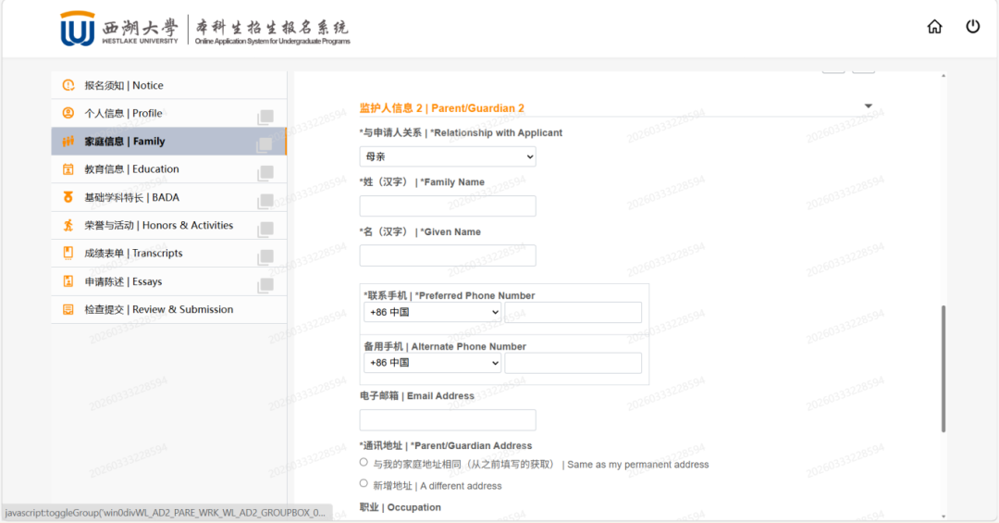Click the vertical page scrollbar

pyautogui.click(x=943, y=370)
